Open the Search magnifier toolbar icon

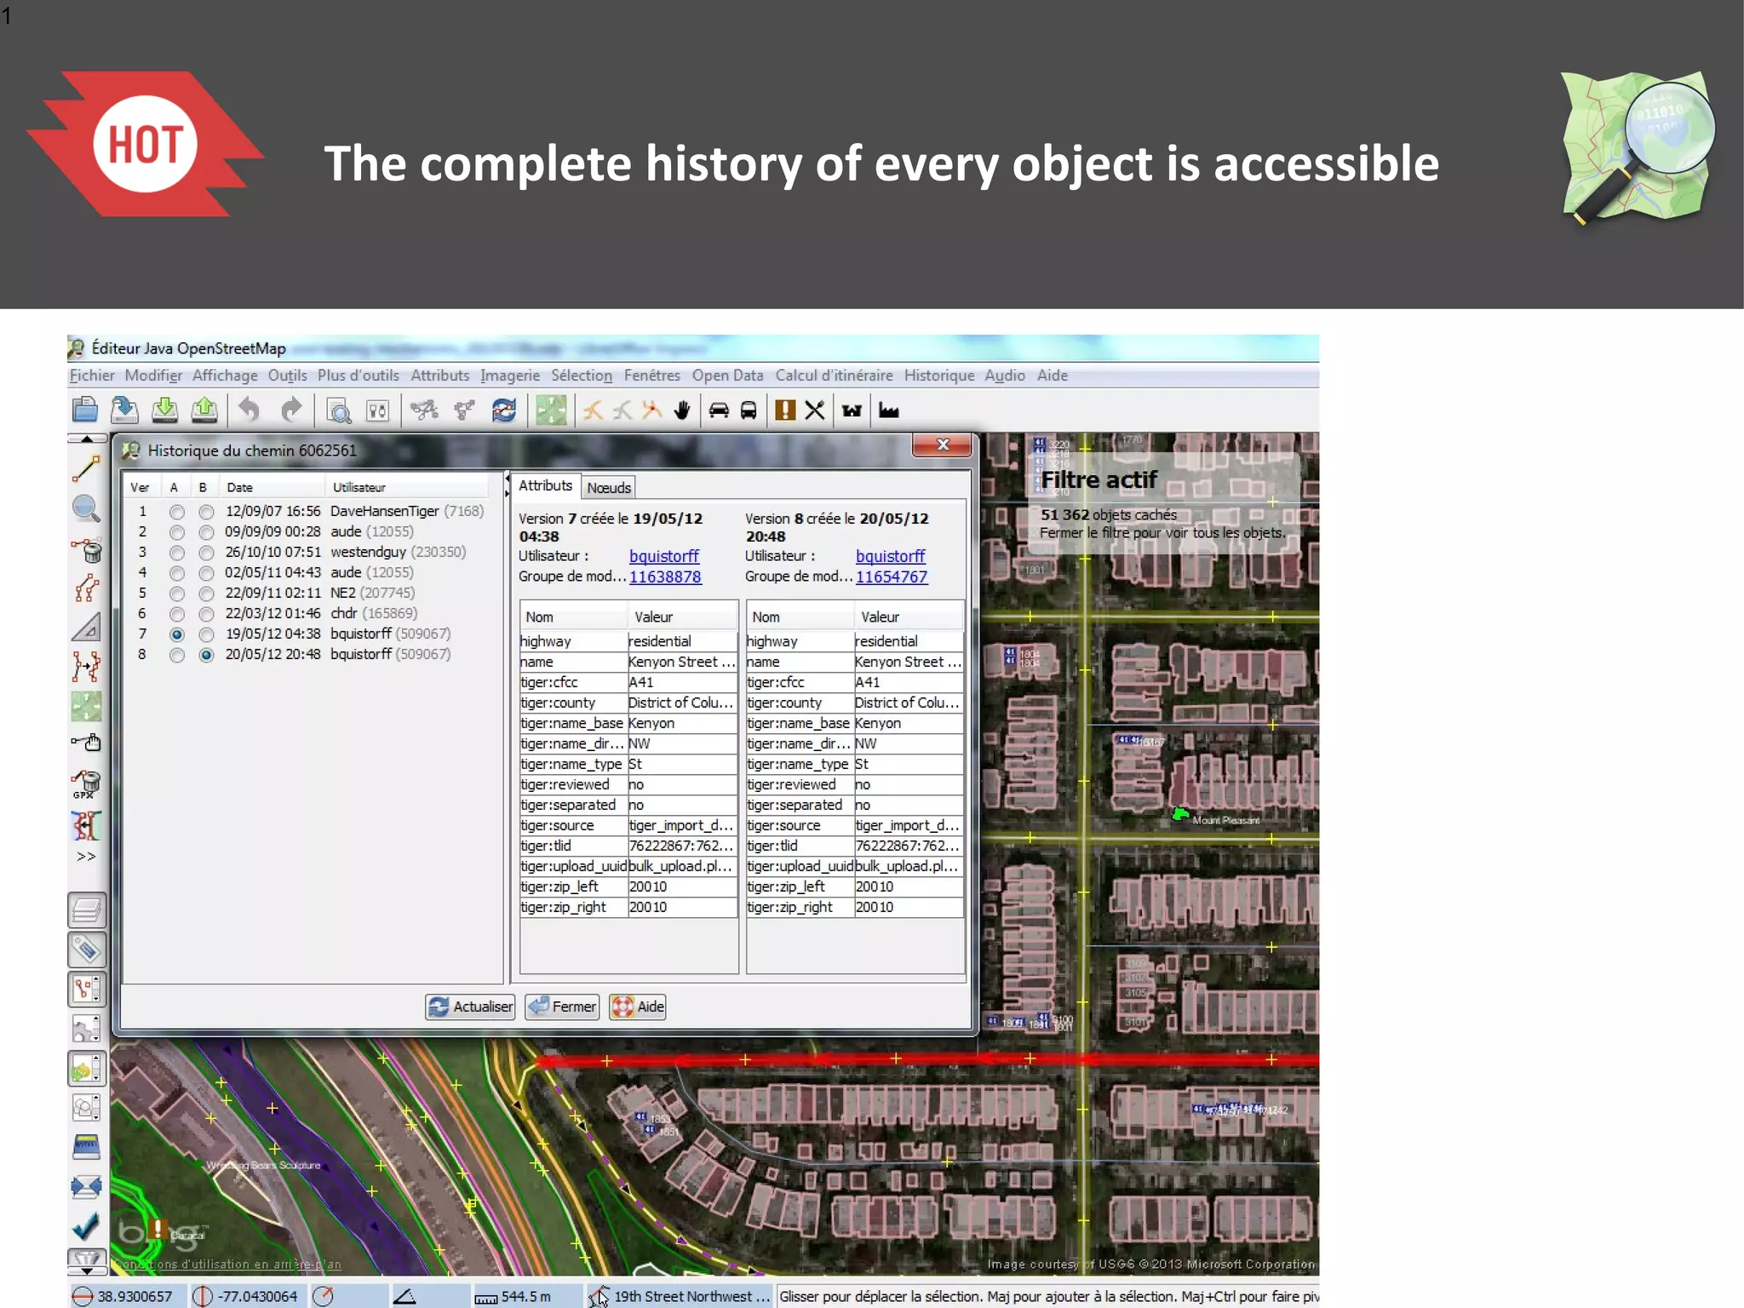tap(339, 411)
